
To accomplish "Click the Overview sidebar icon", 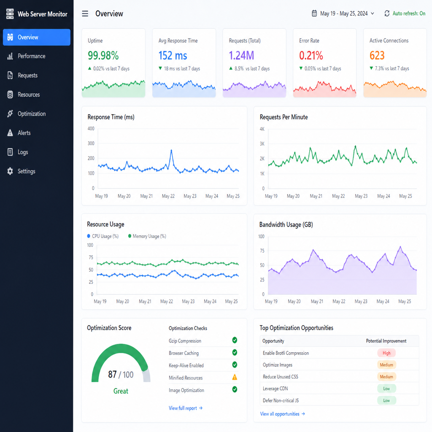I will click(x=10, y=37).
